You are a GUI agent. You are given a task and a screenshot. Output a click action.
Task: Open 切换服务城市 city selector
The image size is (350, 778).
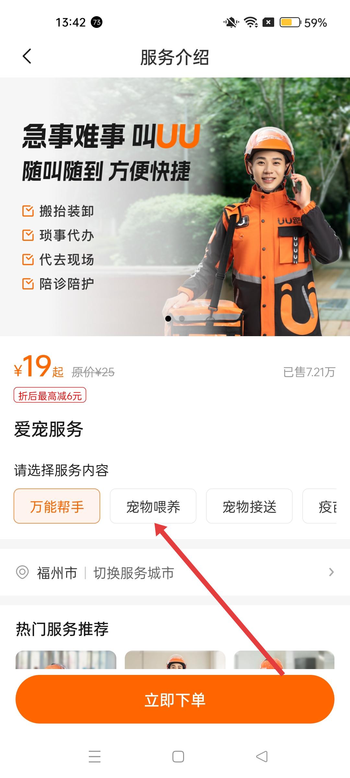134,573
